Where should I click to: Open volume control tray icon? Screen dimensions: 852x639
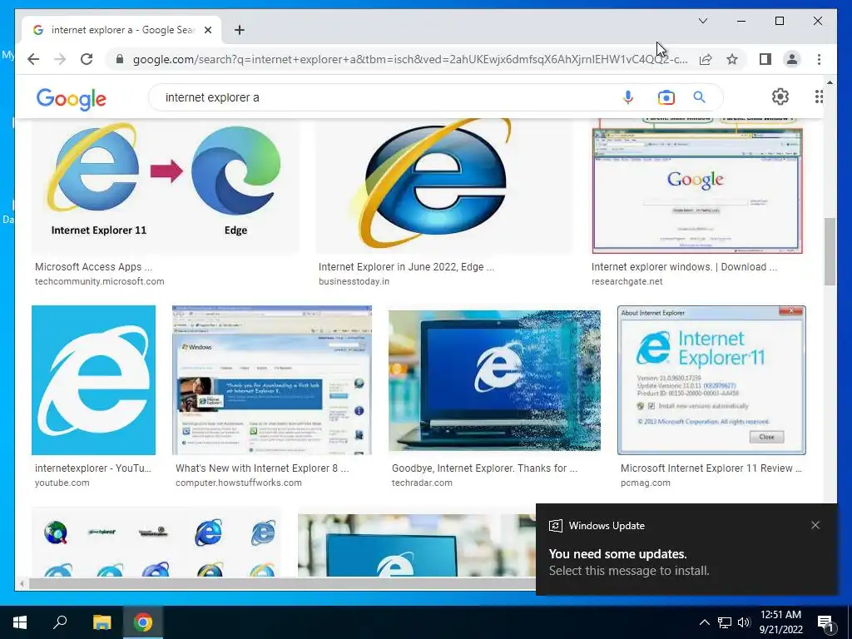click(744, 622)
